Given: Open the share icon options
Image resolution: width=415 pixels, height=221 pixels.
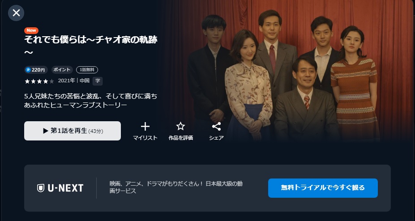Looking at the screenshot, I should [x=217, y=126].
